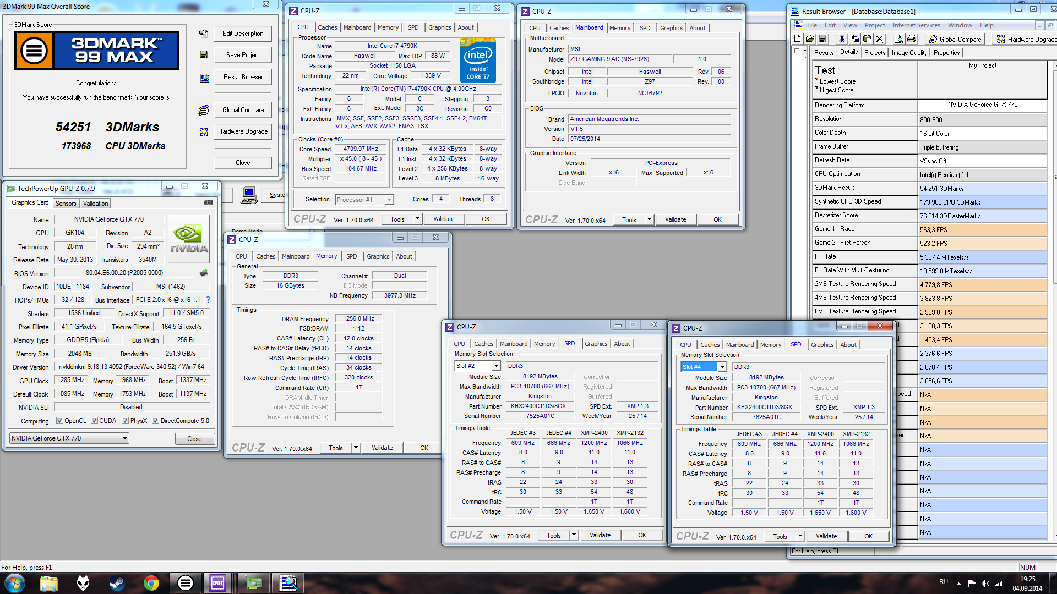Open Google Chrome from the taskbar
Screen dimensions: 1057x594
click(151, 583)
